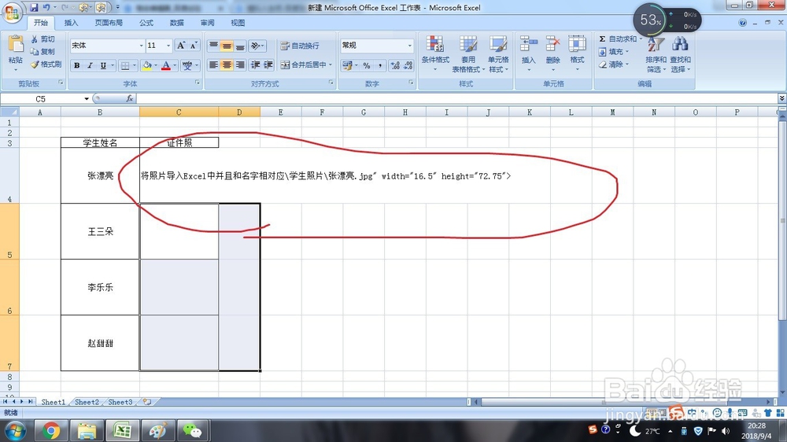Viewport: 787px width, 442px height.
Task: Apply red font color using the A icon
Action: [x=165, y=65]
